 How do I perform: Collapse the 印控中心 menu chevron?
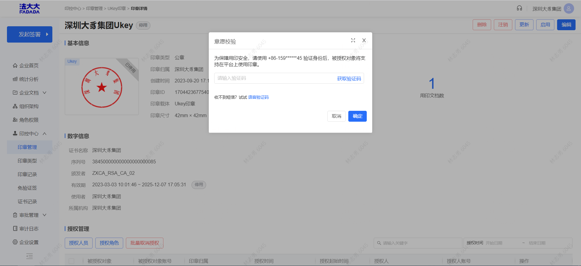tap(44, 133)
